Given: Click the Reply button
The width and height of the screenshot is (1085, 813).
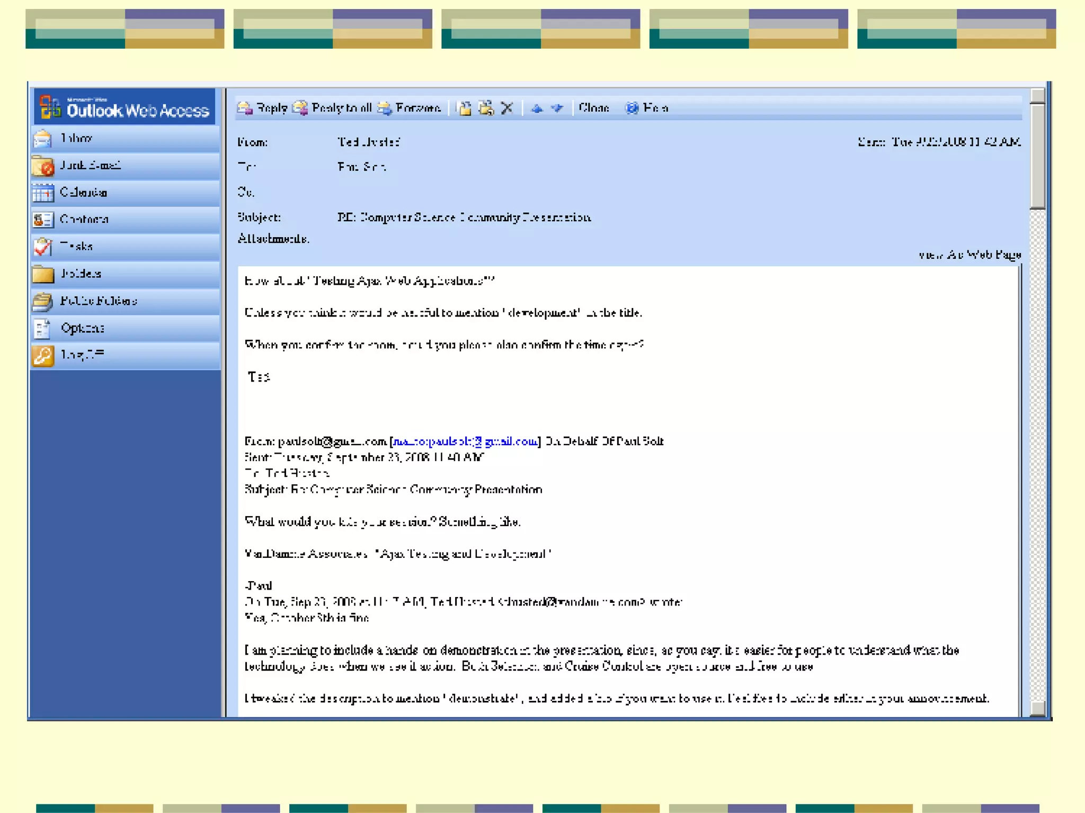Looking at the screenshot, I should tap(263, 108).
